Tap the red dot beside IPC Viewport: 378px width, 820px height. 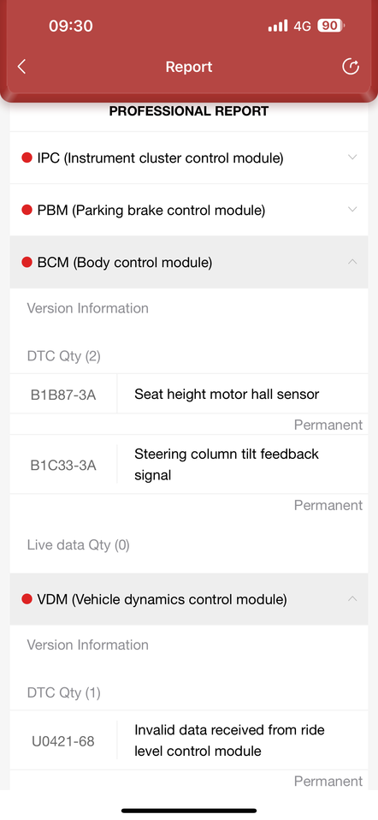[27, 157]
